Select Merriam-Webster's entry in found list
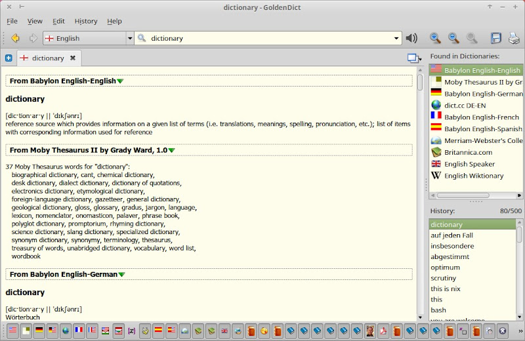 tap(476, 140)
